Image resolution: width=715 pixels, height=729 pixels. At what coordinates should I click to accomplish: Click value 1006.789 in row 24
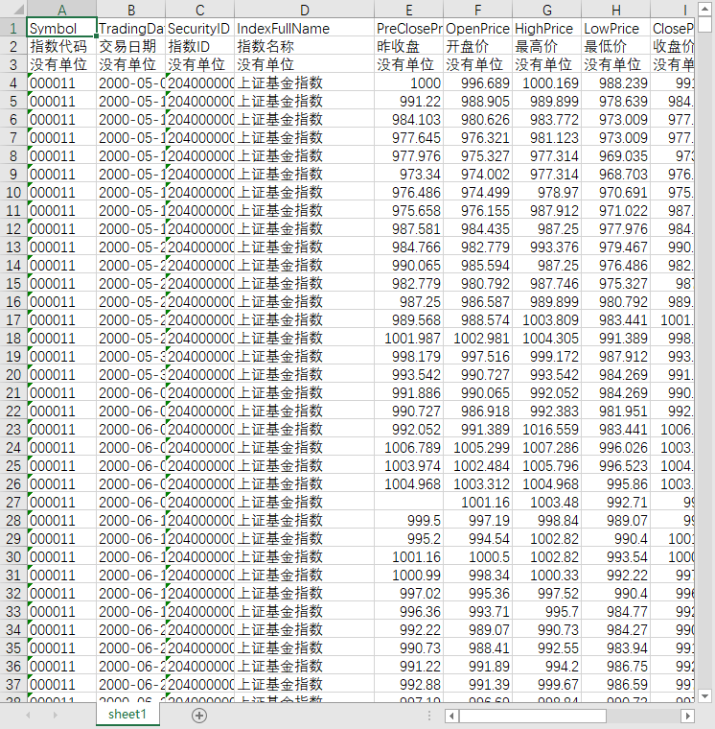(x=409, y=447)
